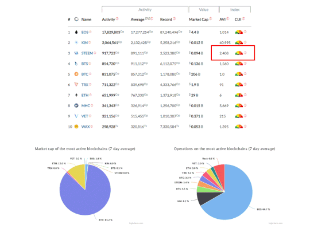Click the CUI gauge icon for BTC
Screen dimensions: 310x232
(x=239, y=74)
